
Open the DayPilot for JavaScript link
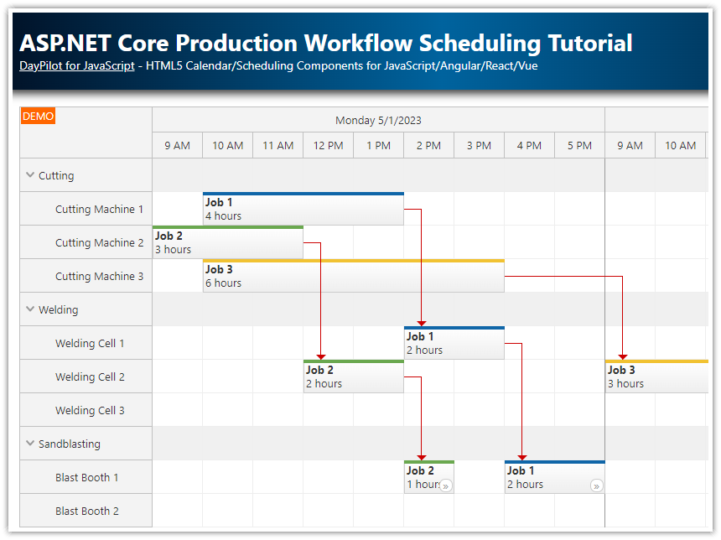[x=77, y=65]
